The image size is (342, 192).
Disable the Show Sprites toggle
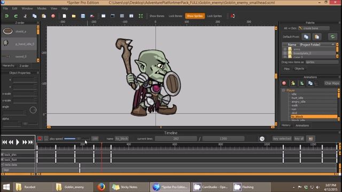click(195, 16)
